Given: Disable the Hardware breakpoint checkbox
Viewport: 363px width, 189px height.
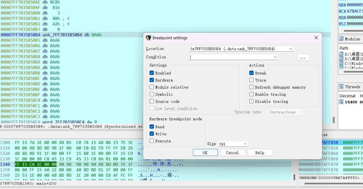Looking at the screenshot, I should (x=152, y=80).
